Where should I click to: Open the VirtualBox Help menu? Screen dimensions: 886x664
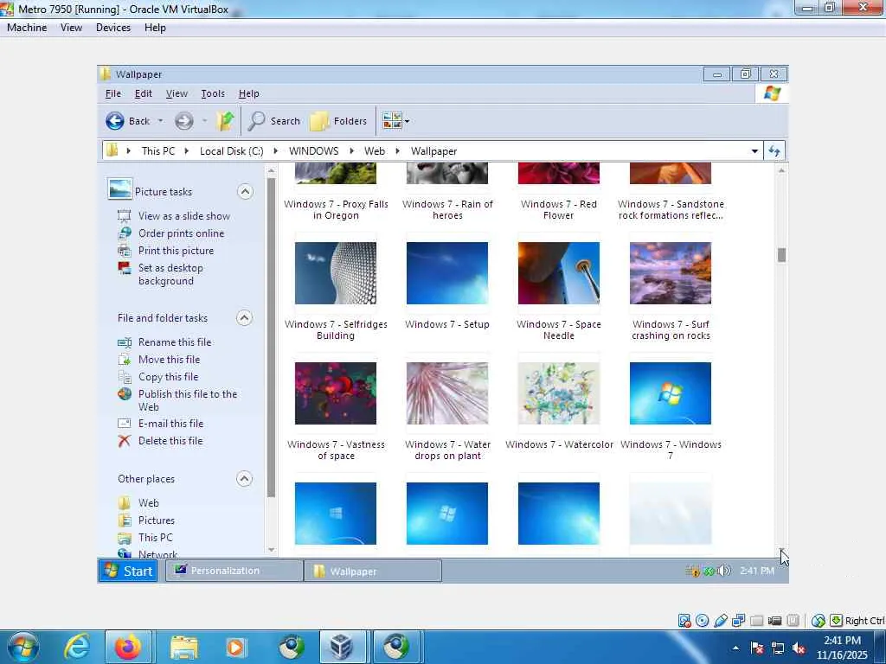point(155,28)
